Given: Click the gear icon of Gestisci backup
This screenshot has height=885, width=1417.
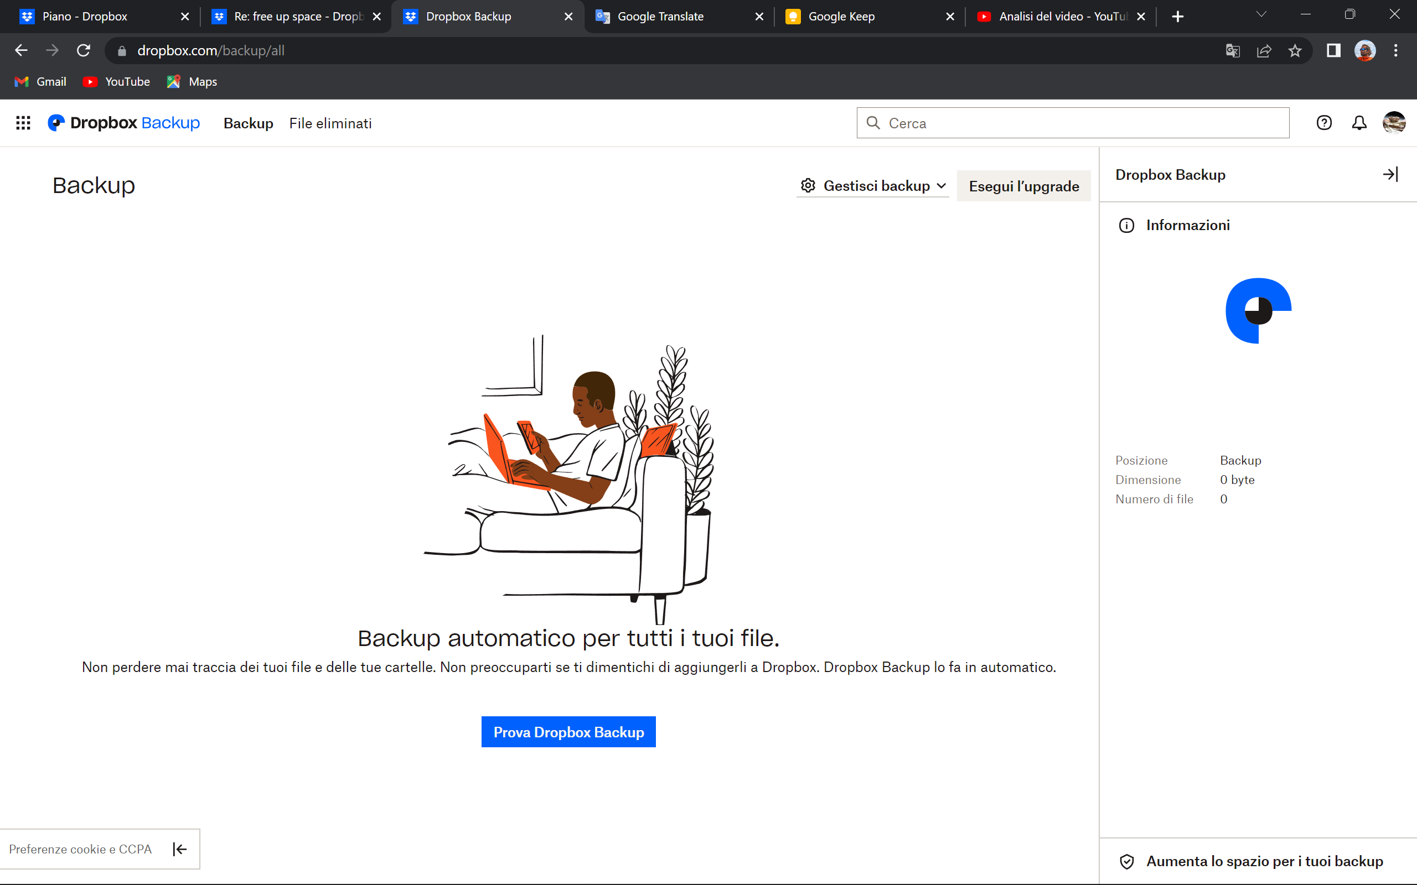Looking at the screenshot, I should point(808,185).
